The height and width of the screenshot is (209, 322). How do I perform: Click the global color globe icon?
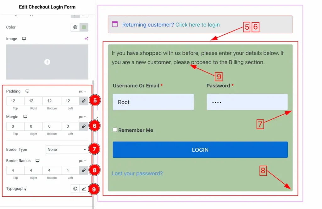(x=75, y=27)
